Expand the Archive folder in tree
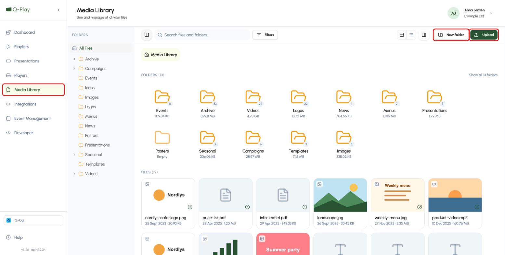505x255 pixels. [74, 59]
